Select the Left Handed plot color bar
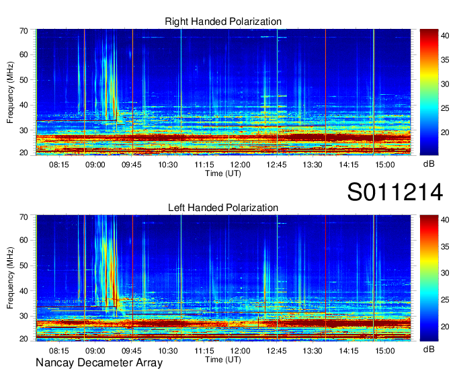457x371 pixels. (429, 278)
